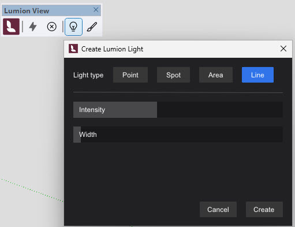Click the Lumion icon in dialog title bar
The height and width of the screenshot is (227, 295).
(73, 49)
